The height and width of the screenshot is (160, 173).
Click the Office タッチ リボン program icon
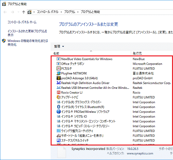59,64
